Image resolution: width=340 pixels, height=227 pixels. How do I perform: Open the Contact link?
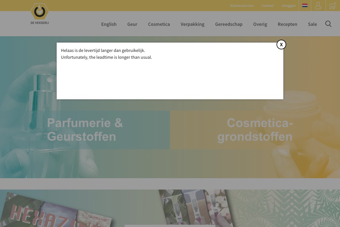click(268, 6)
